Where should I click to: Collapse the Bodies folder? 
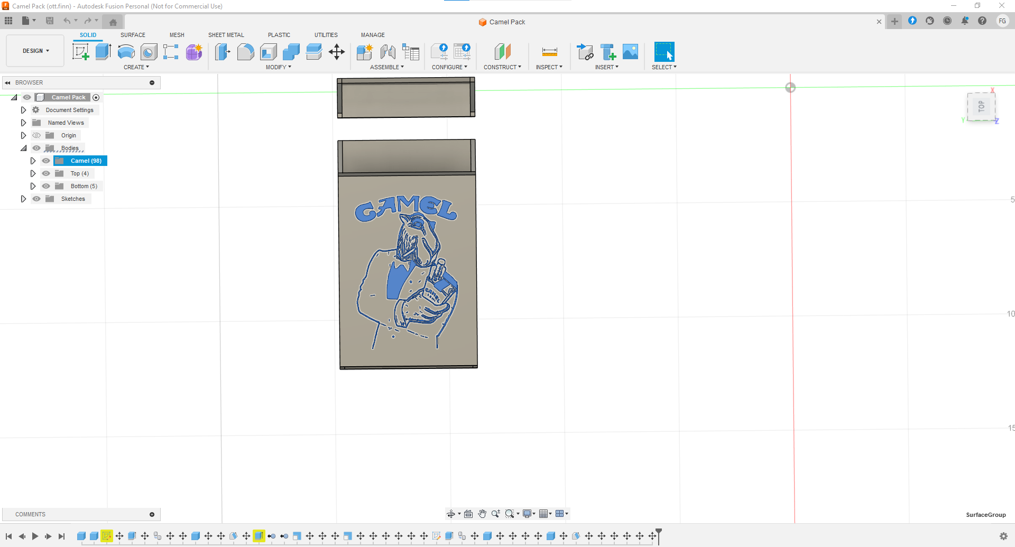coord(23,148)
